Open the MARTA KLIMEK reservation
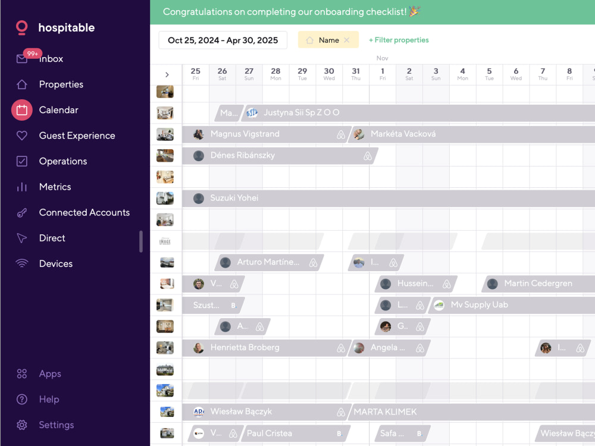This screenshot has height=446, width=595. (471, 412)
